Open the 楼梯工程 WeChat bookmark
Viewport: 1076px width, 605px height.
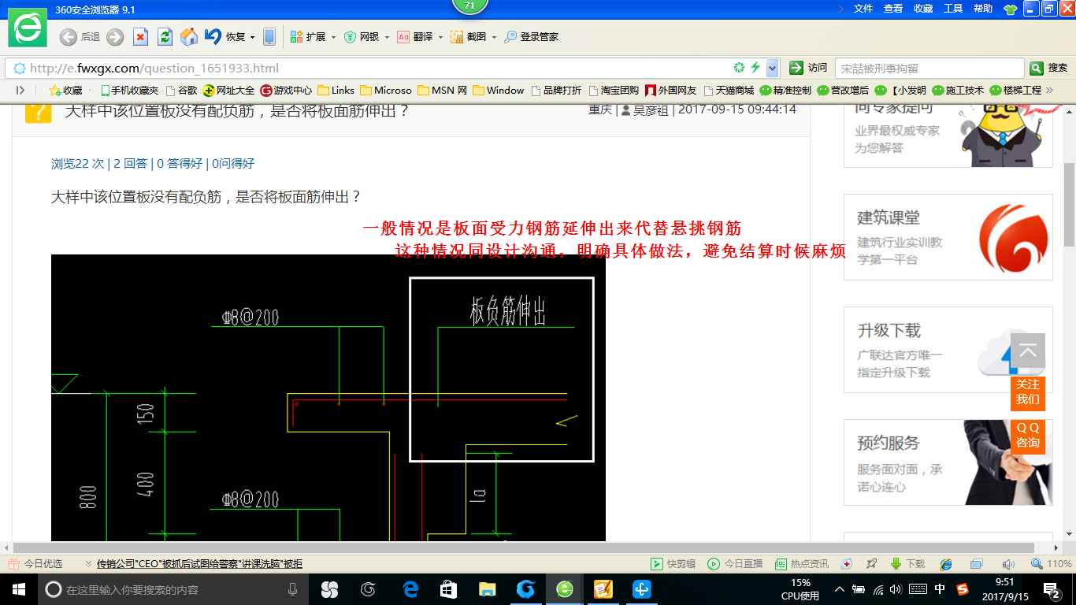coord(1016,91)
